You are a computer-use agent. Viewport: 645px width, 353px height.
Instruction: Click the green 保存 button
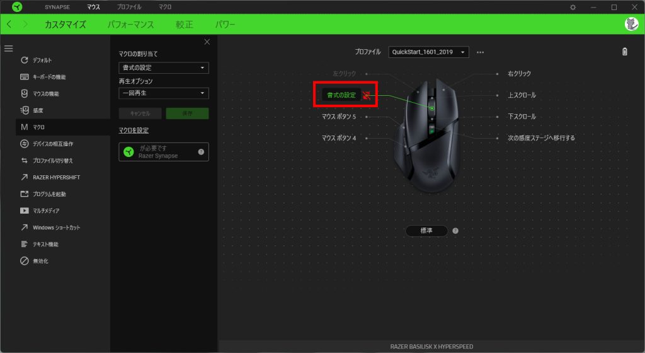[187, 113]
